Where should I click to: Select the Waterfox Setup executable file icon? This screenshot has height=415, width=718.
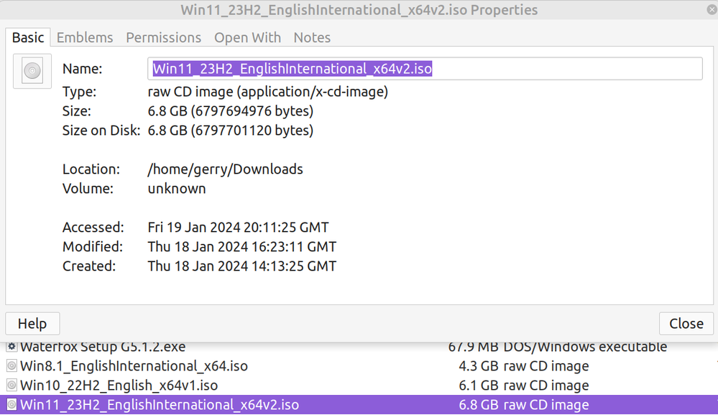click(x=11, y=347)
